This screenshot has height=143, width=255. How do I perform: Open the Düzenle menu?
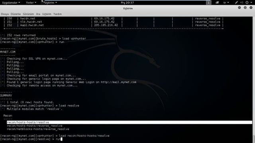click(16, 14)
